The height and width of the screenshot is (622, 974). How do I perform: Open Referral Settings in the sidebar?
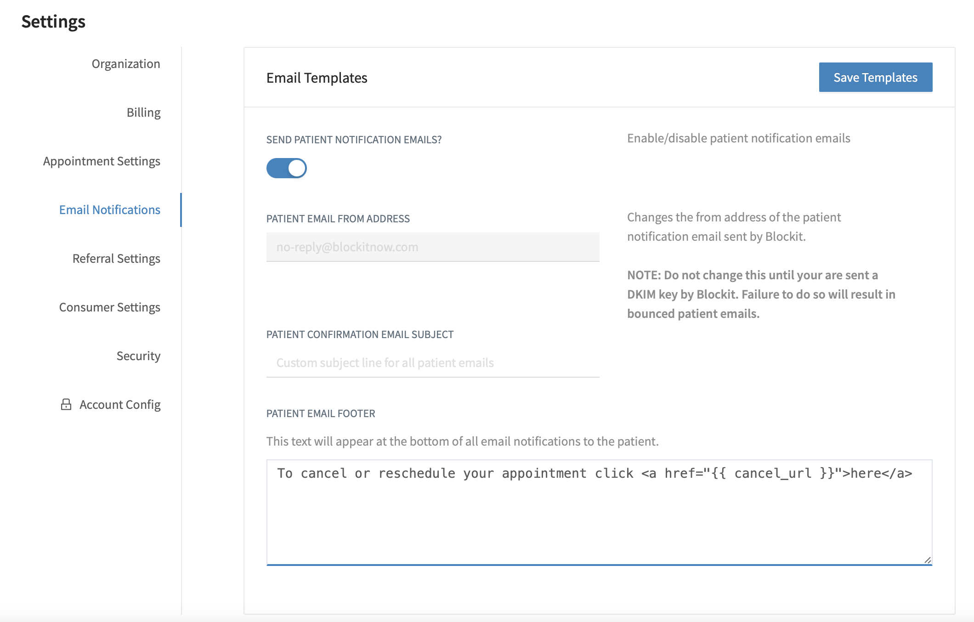pyautogui.click(x=116, y=258)
